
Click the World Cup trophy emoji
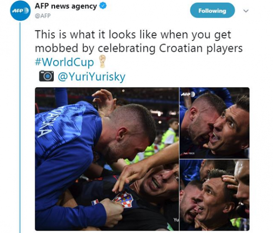(102, 61)
